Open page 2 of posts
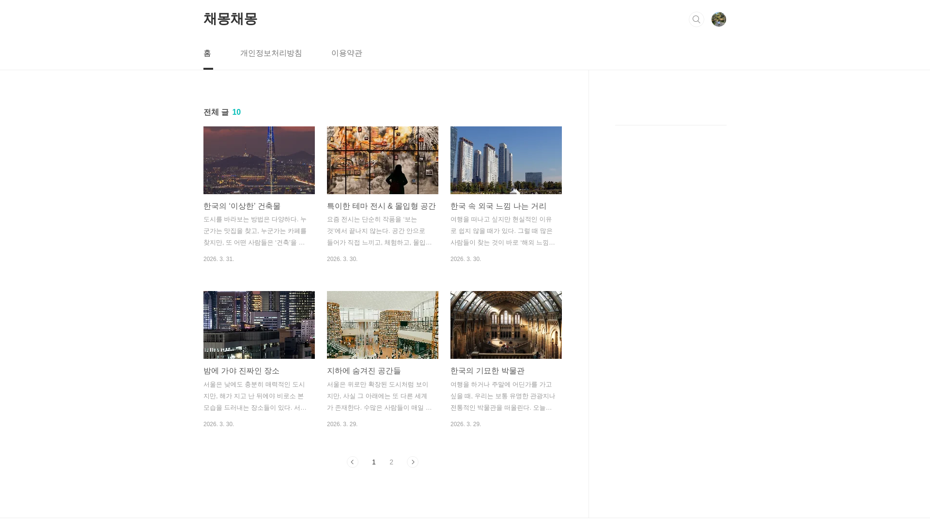This screenshot has height=523, width=930. click(x=391, y=462)
